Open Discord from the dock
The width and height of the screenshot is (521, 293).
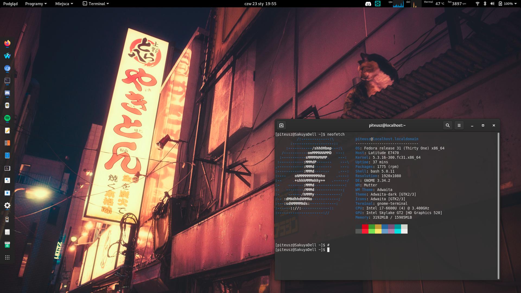click(x=7, y=93)
